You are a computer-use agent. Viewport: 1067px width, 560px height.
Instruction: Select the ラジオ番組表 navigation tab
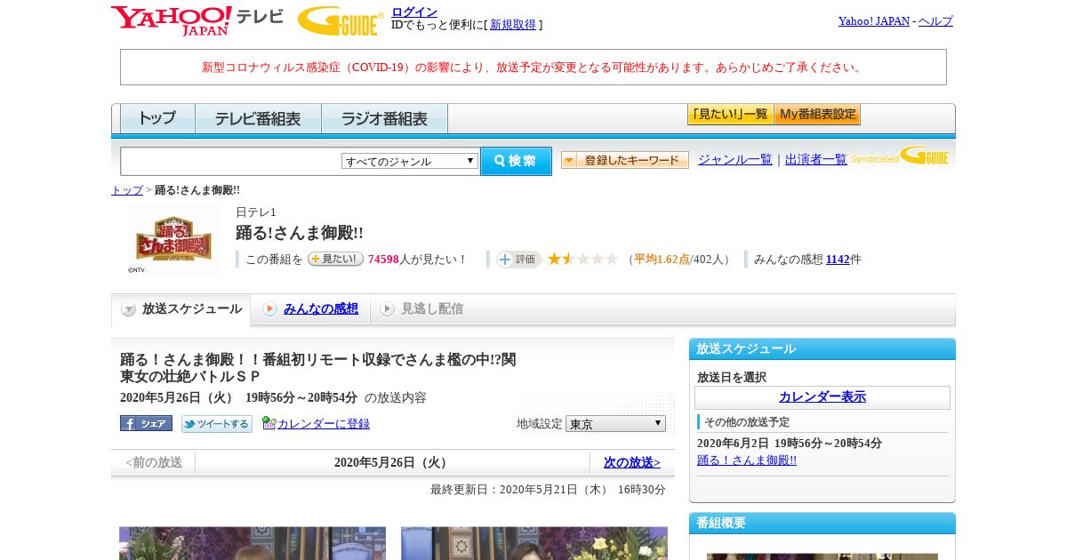coord(384,118)
